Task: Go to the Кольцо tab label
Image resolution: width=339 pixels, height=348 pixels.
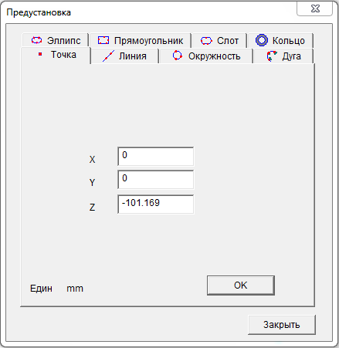Action: coord(289,41)
